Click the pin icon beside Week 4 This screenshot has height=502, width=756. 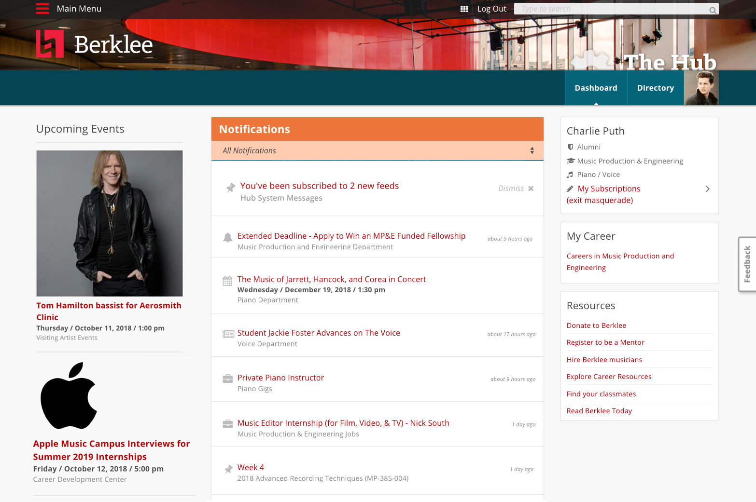[228, 469]
